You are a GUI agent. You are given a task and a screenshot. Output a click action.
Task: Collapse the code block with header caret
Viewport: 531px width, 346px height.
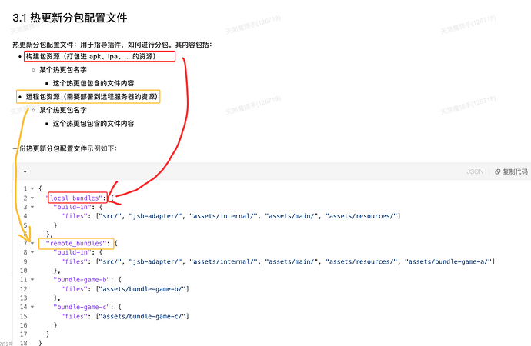pos(25,171)
